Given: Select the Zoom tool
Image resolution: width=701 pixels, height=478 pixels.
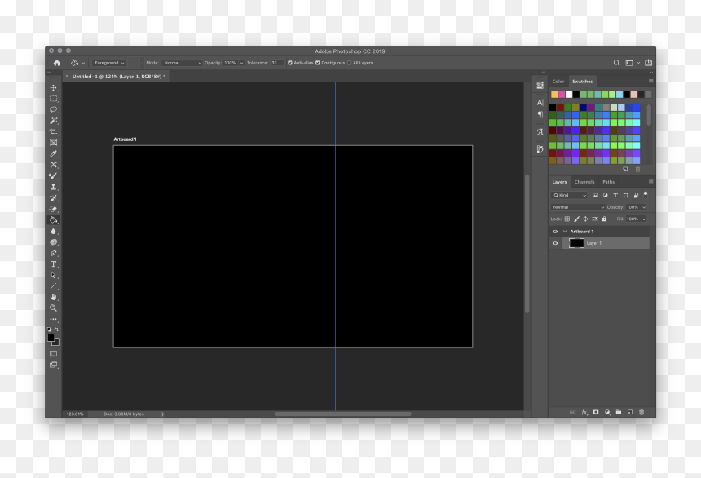Looking at the screenshot, I should pyautogui.click(x=53, y=308).
